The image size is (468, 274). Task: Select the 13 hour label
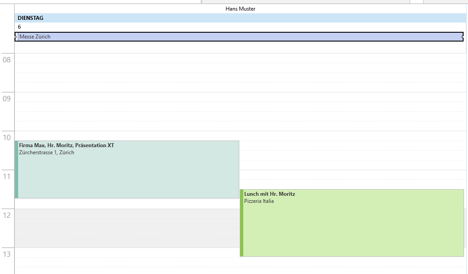pyautogui.click(x=7, y=254)
